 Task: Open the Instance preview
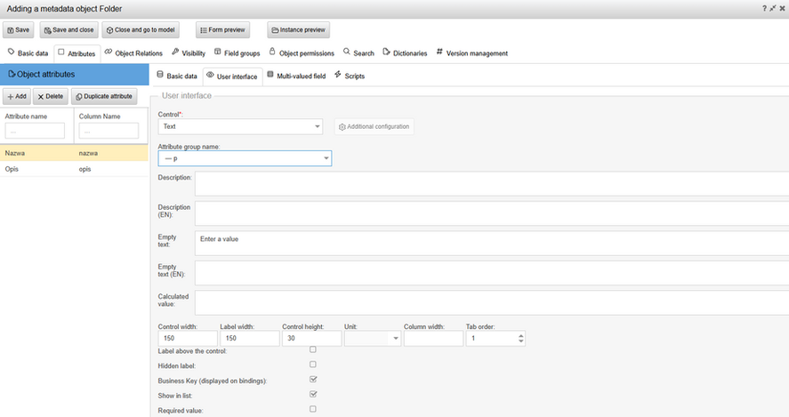click(298, 29)
